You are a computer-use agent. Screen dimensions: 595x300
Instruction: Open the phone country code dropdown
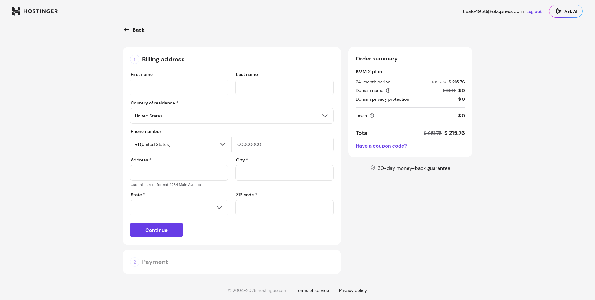tap(181, 144)
